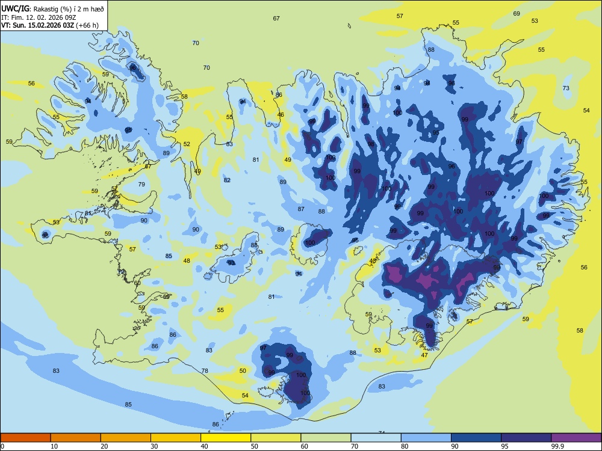The width and height of the screenshot is (602, 451).
Task: Click the map value '46' in the north
Action: point(281,115)
